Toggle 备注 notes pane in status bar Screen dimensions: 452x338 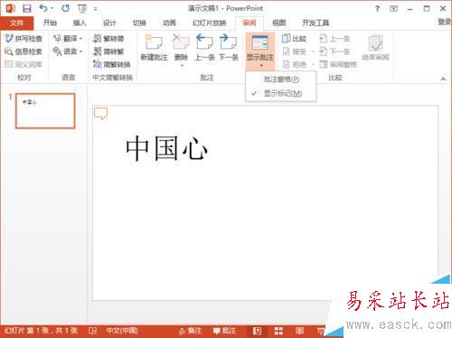[x=190, y=331]
